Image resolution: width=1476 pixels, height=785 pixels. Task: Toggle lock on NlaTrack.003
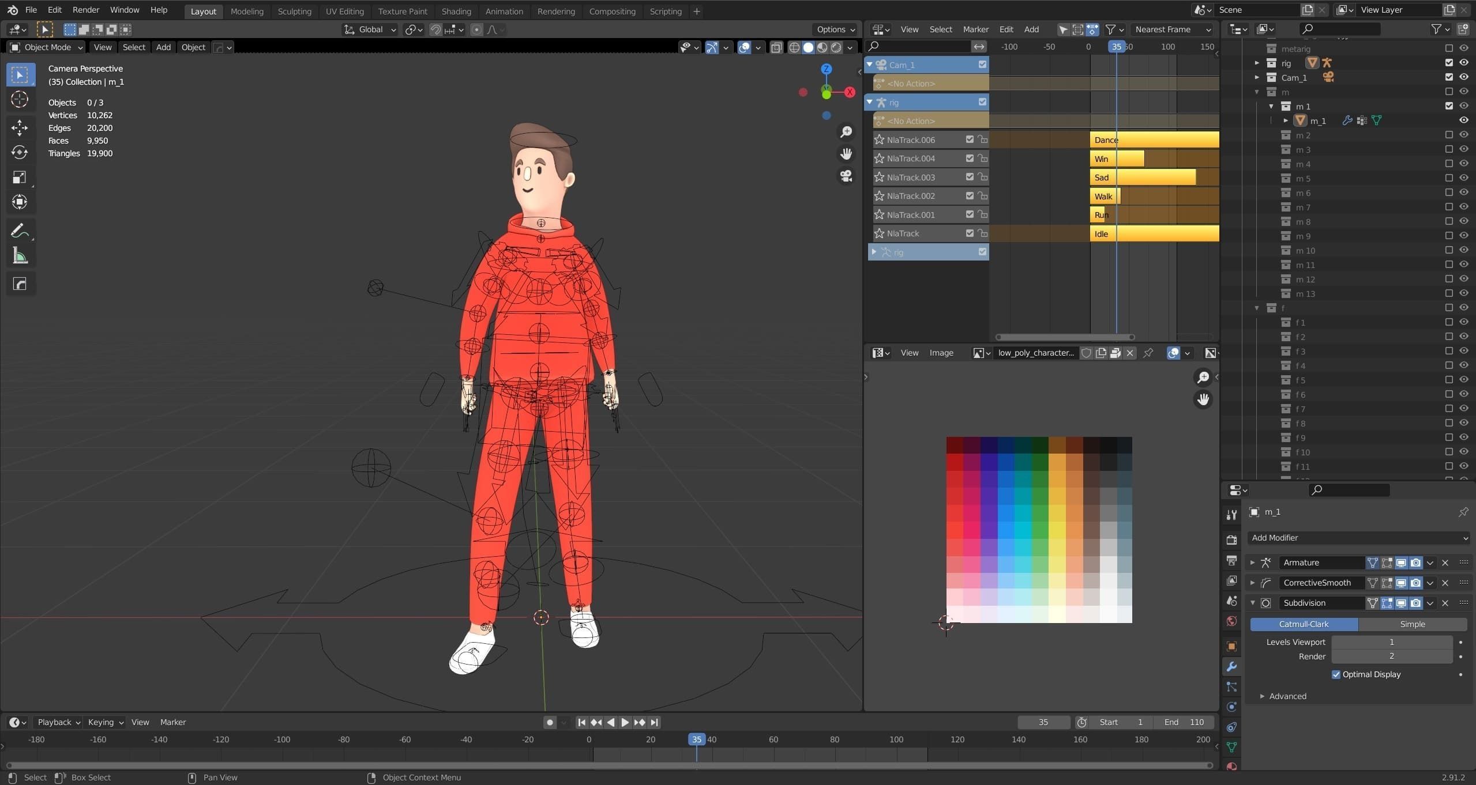tap(982, 177)
